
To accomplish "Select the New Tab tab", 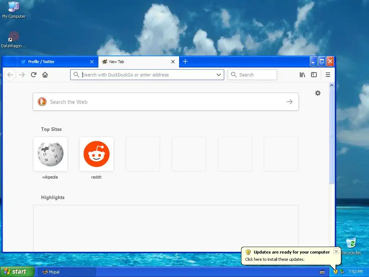I will (x=138, y=62).
